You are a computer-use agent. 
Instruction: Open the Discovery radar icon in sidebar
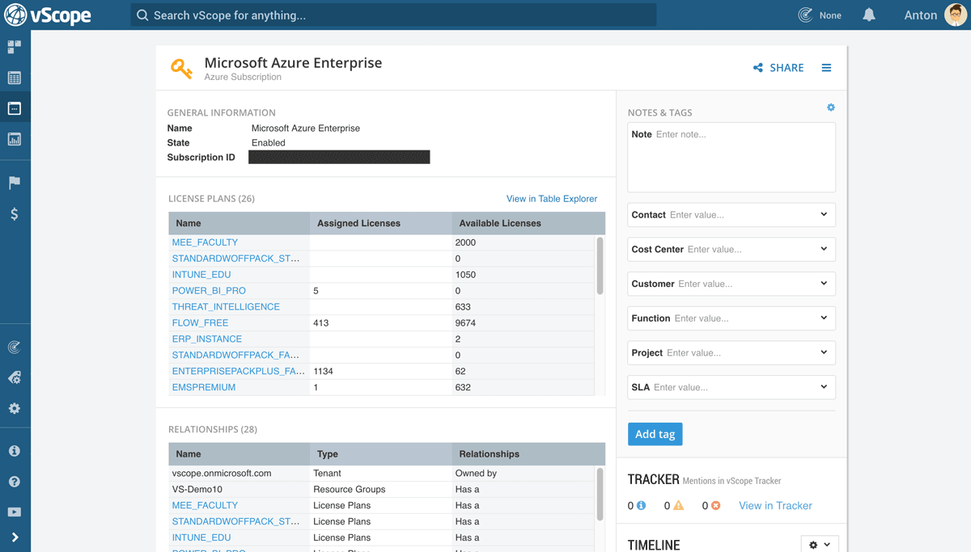click(x=15, y=348)
